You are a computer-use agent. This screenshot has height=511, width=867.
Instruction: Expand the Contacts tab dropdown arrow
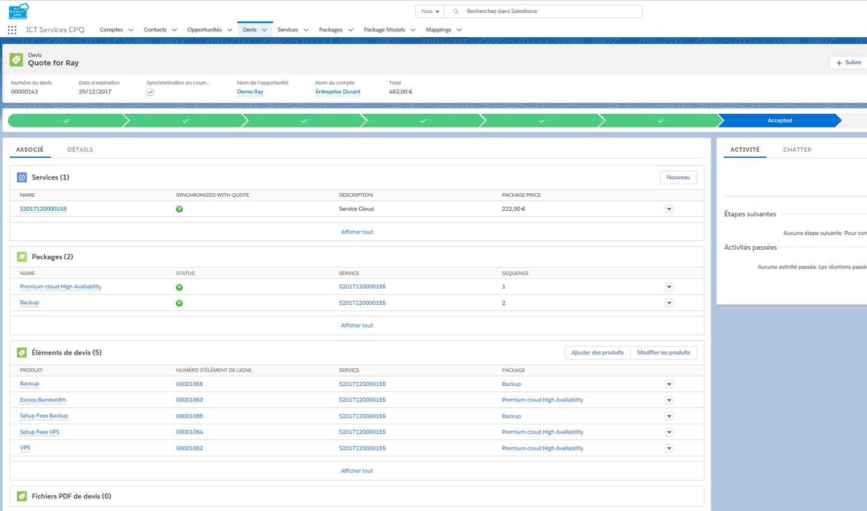(174, 30)
